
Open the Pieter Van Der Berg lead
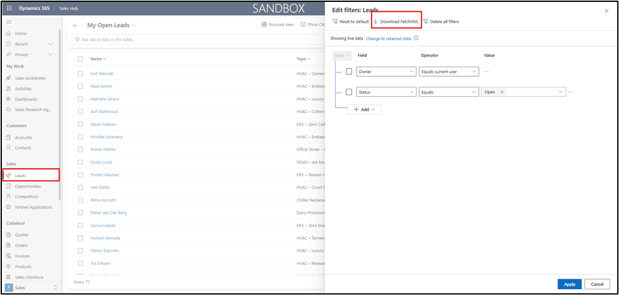[x=109, y=213]
